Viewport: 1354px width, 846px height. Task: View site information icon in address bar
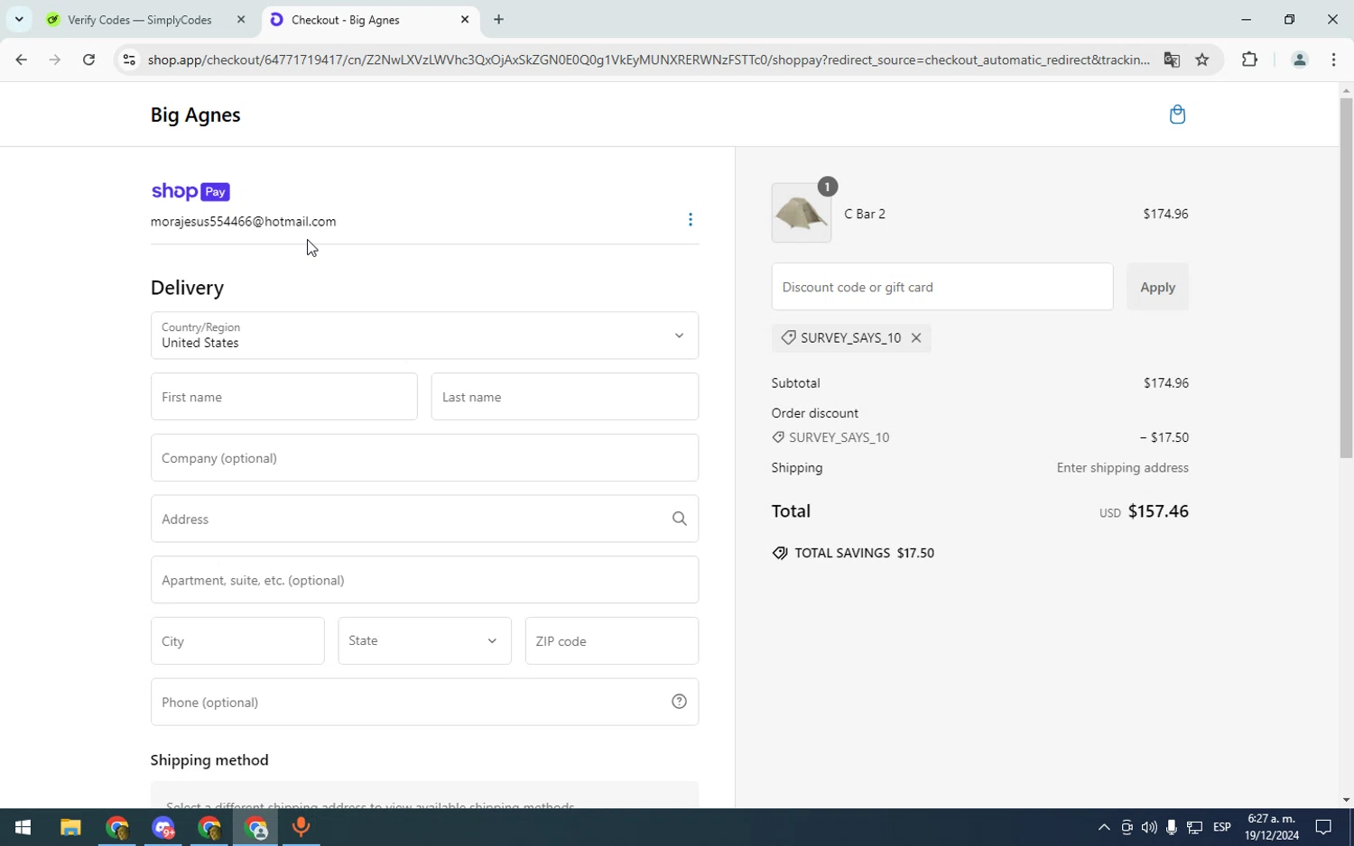click(x=129, y=60)
